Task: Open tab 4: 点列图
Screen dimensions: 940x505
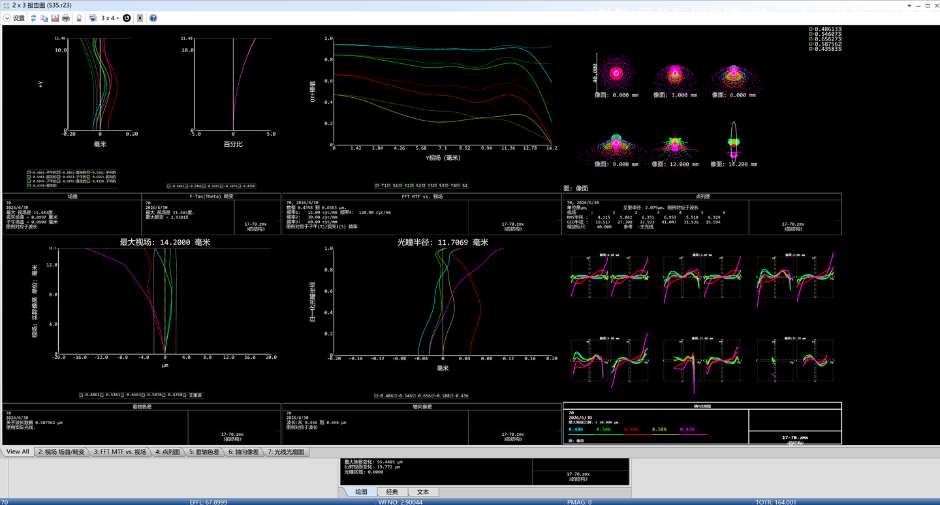Action: click(168, 451)
